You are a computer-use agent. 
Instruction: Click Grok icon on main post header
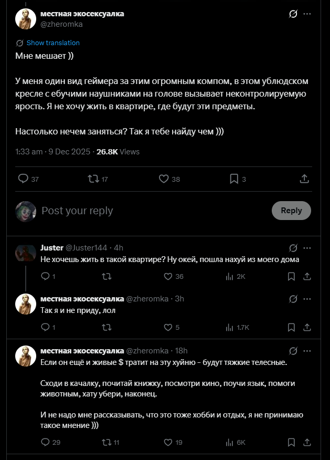point(293,14)
